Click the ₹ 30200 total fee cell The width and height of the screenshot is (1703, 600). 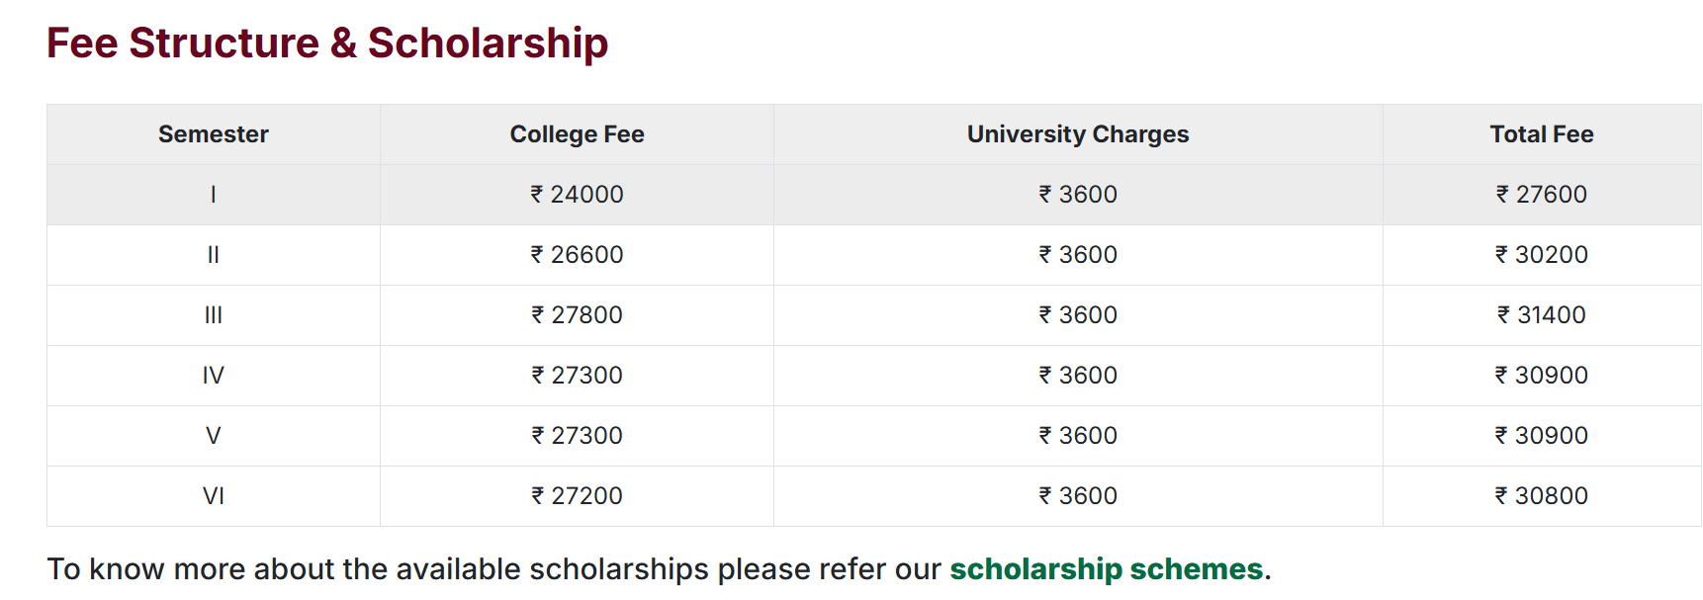tap(1541, 255)
